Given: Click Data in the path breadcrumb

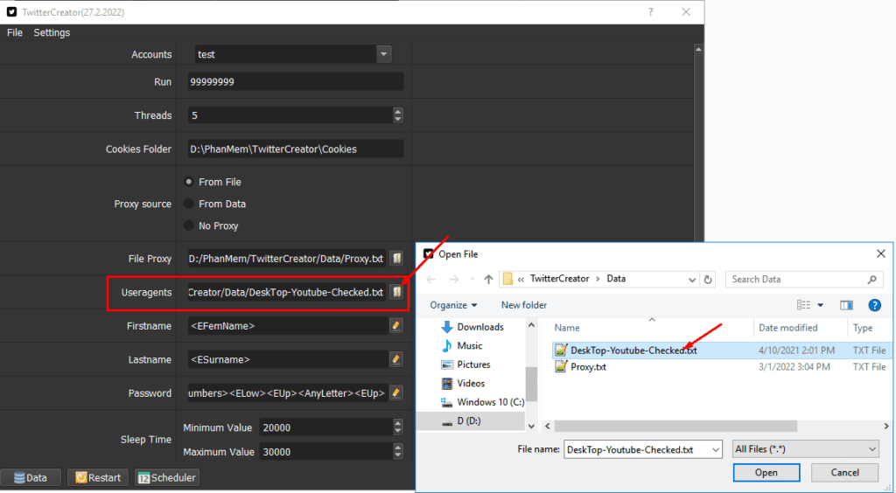Looking at the screenshot, I should (x=616, y=279).
